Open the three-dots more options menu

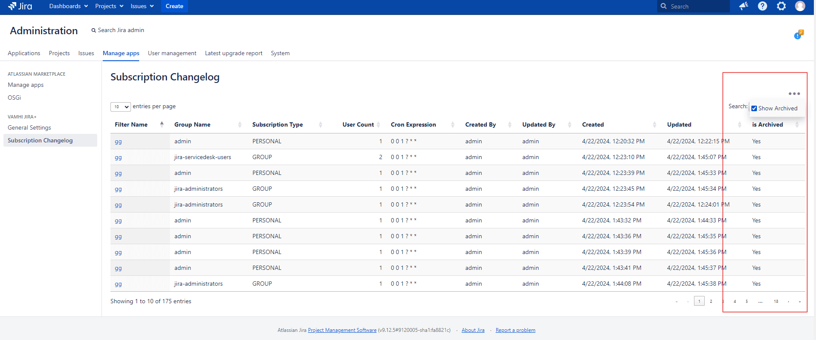click(794, 94)
